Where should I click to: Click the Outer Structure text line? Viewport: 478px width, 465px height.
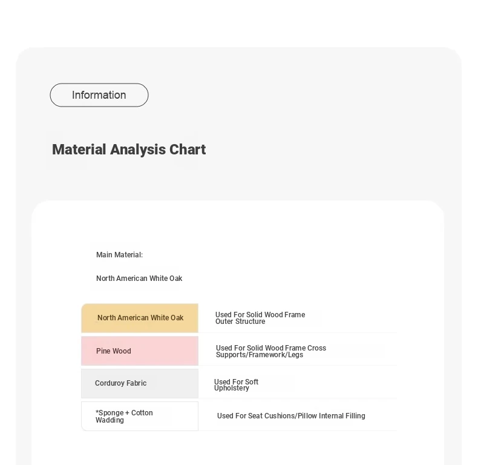coord(240,322)
